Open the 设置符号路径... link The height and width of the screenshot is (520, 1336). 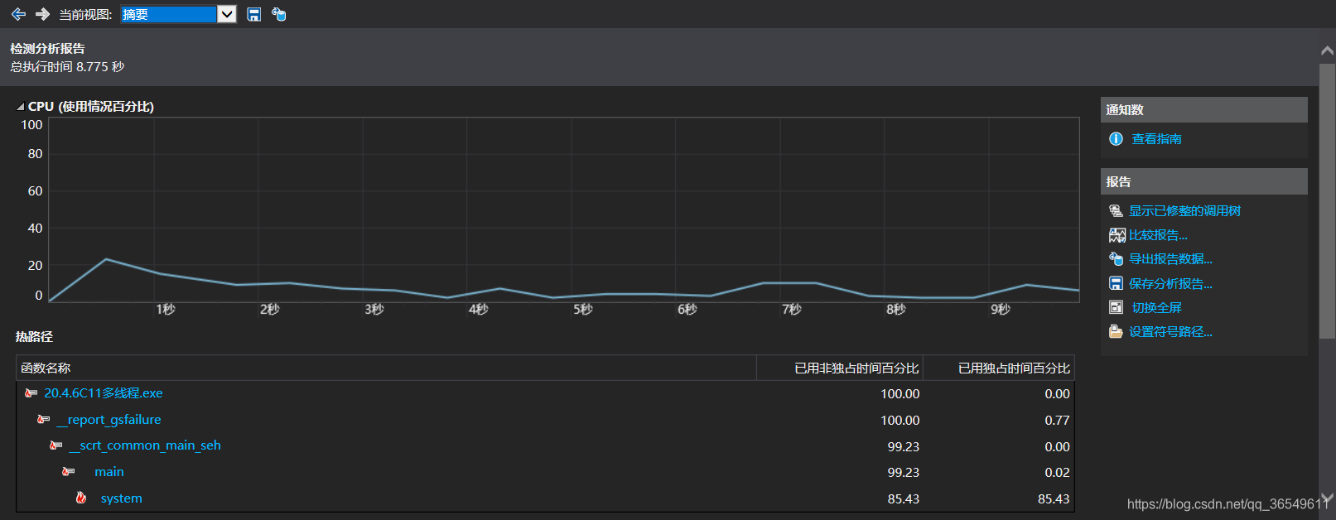(1170, 331)
